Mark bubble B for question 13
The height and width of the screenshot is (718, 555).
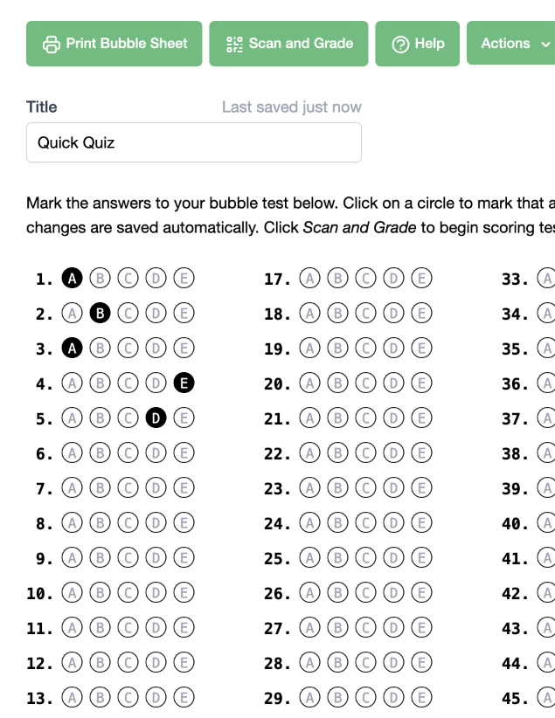(100, 698)
